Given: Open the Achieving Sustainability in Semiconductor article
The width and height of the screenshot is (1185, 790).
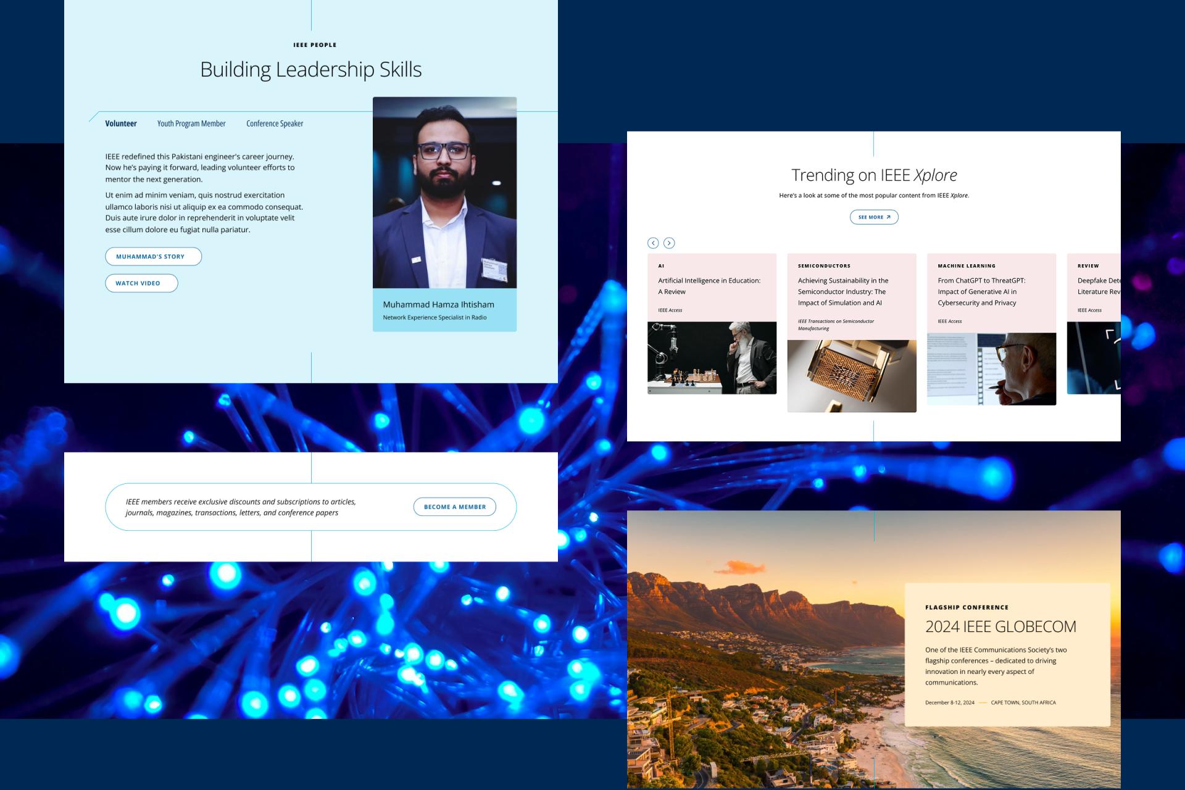Looking at the screenshot, I should click(x=843, y=291).
